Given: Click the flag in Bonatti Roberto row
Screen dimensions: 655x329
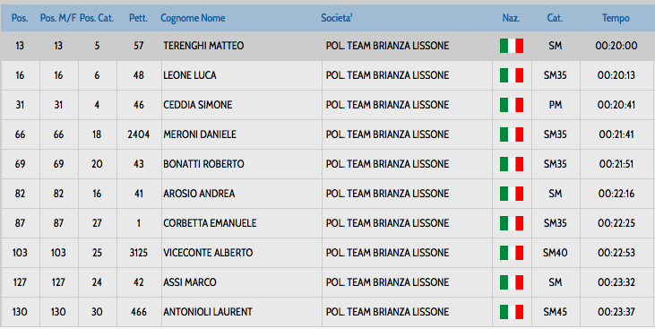Looking at the screenshot, I should click(512, 164).
